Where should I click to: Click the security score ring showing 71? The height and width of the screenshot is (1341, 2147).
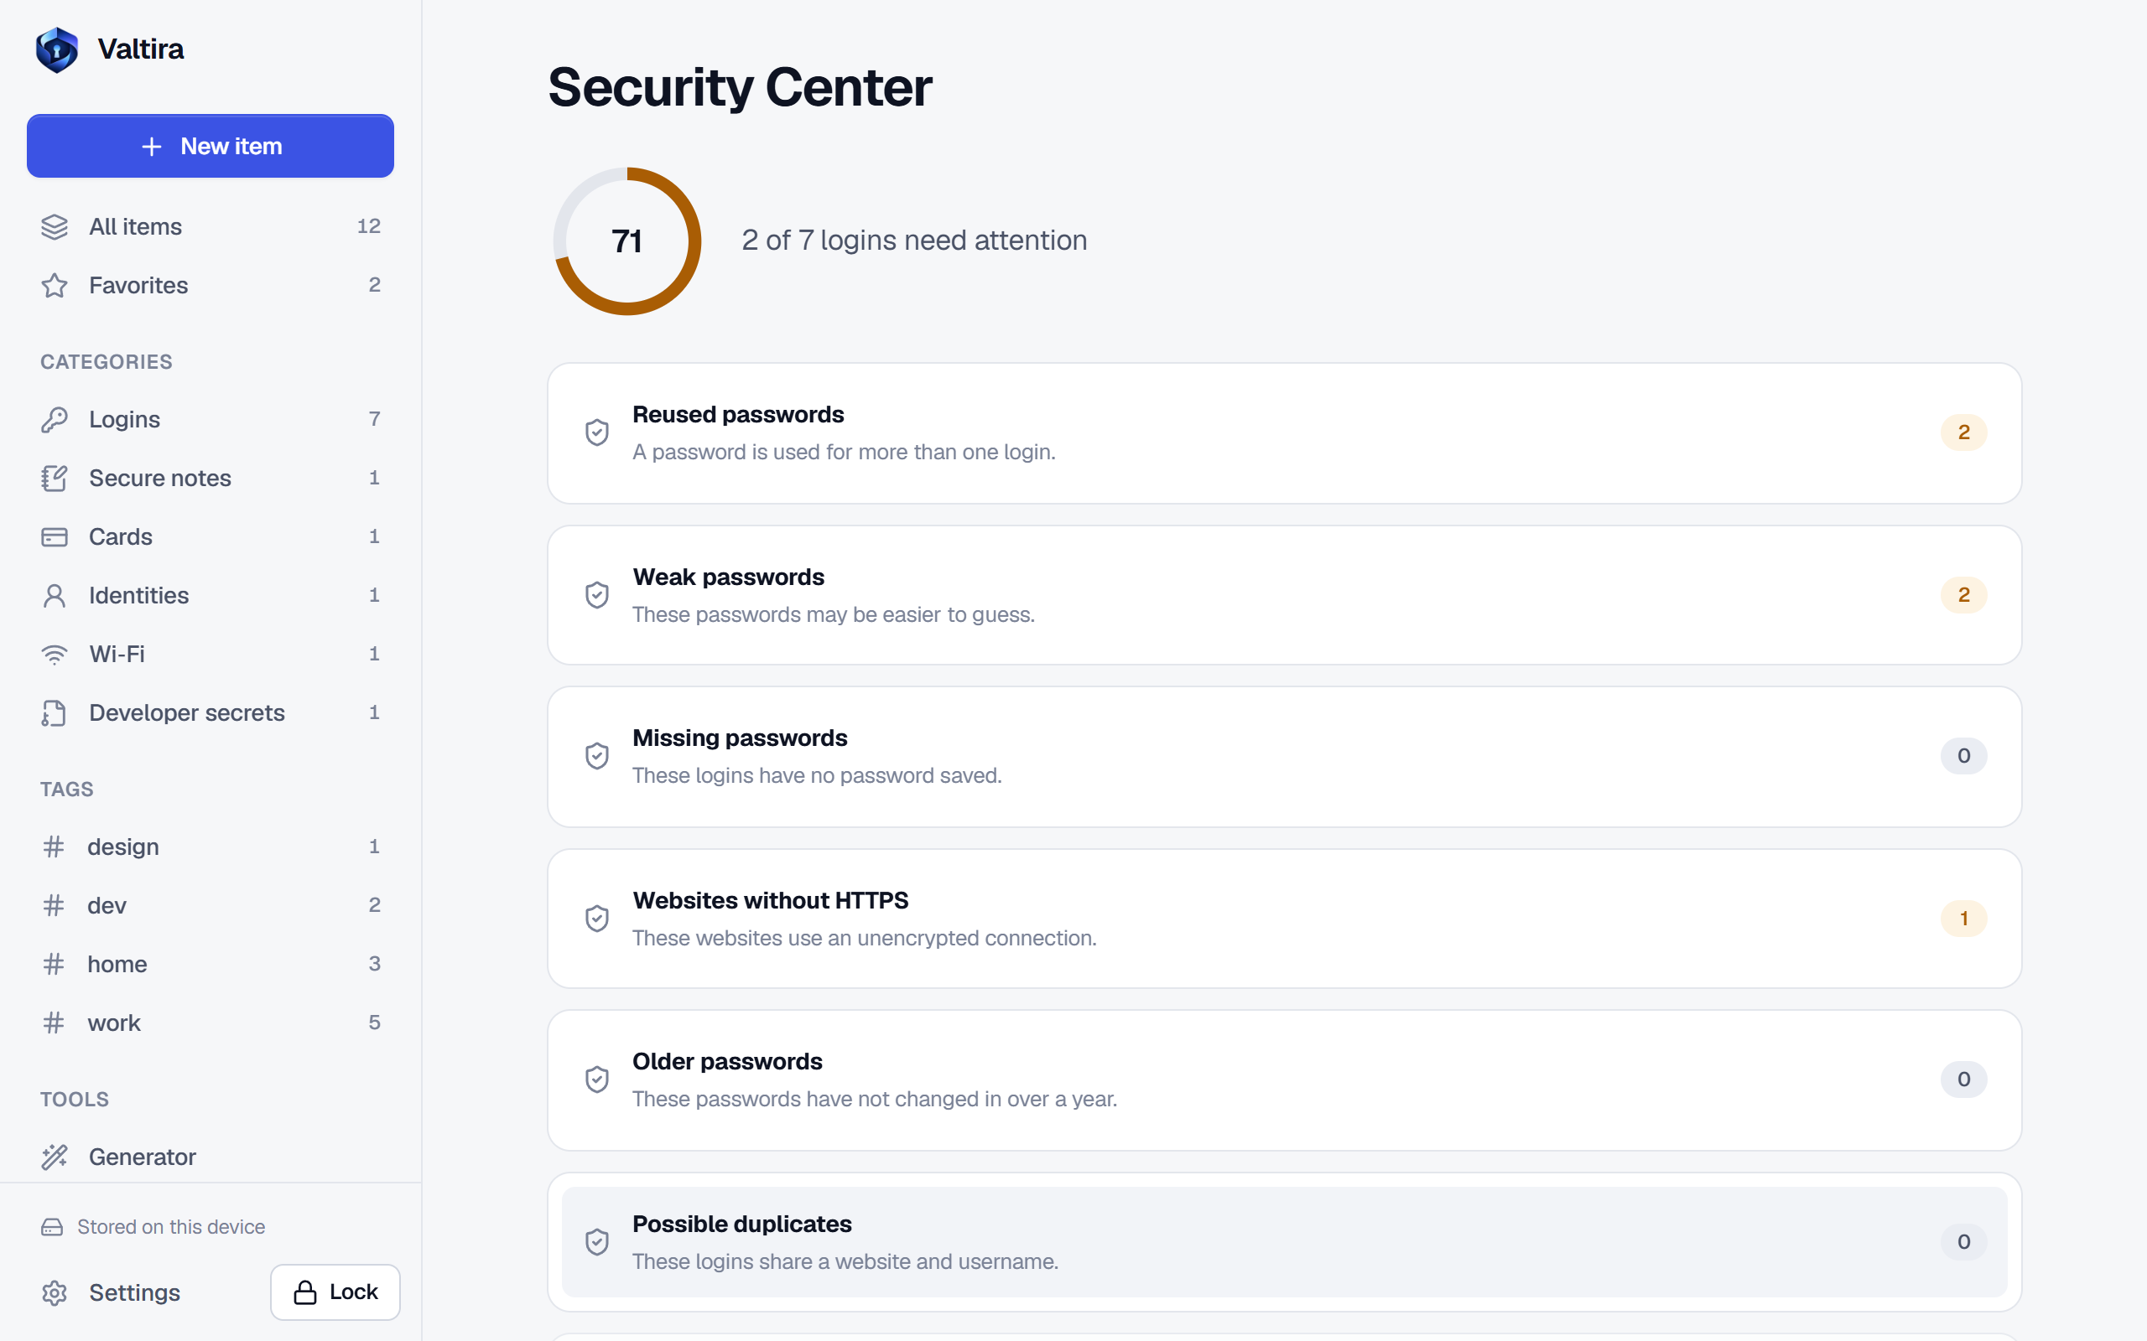point(627,241)
